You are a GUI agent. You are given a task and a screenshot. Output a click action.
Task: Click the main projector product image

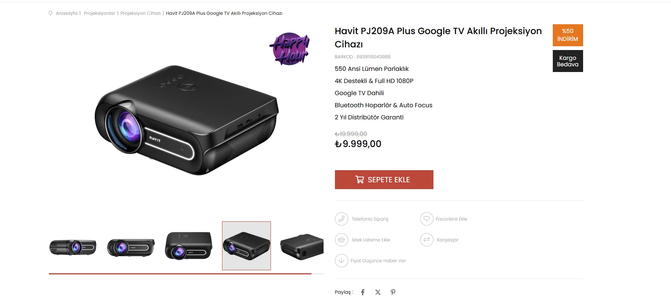click(186, 120)
